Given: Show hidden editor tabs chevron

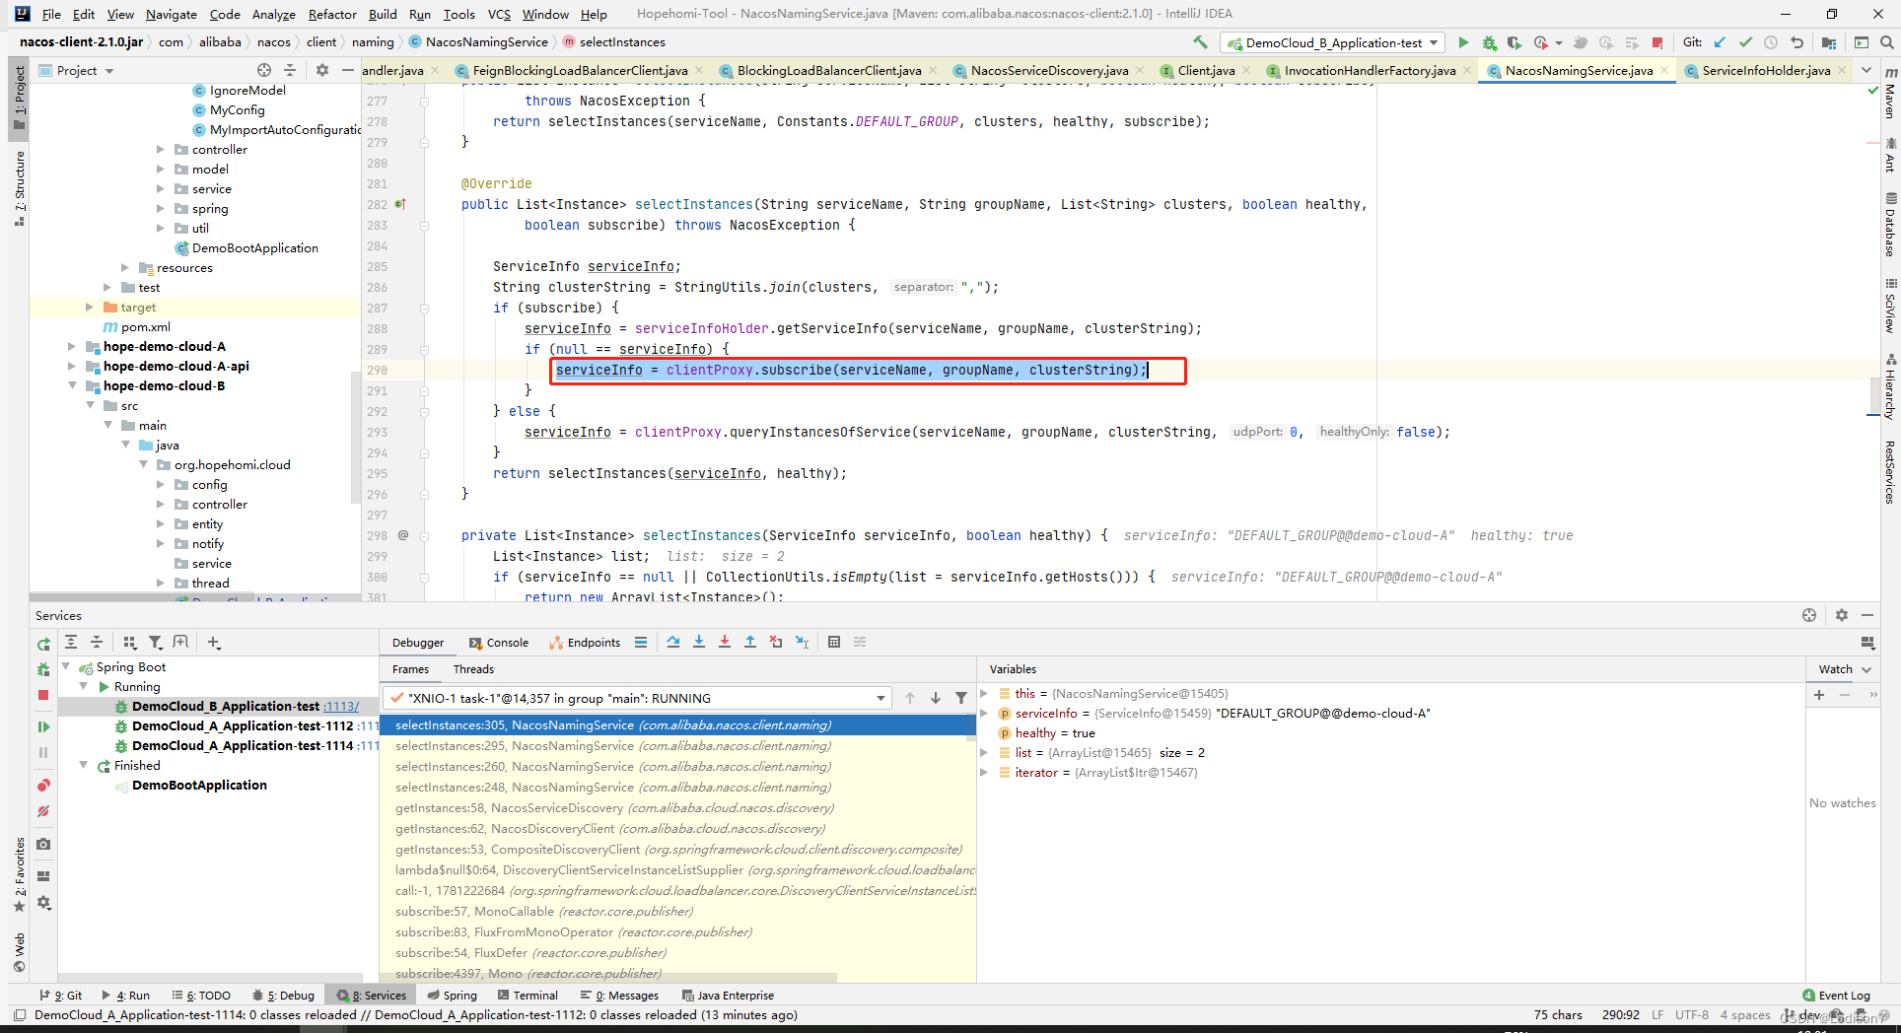Looking at the screenshot, I should (x=1866, y=70).
